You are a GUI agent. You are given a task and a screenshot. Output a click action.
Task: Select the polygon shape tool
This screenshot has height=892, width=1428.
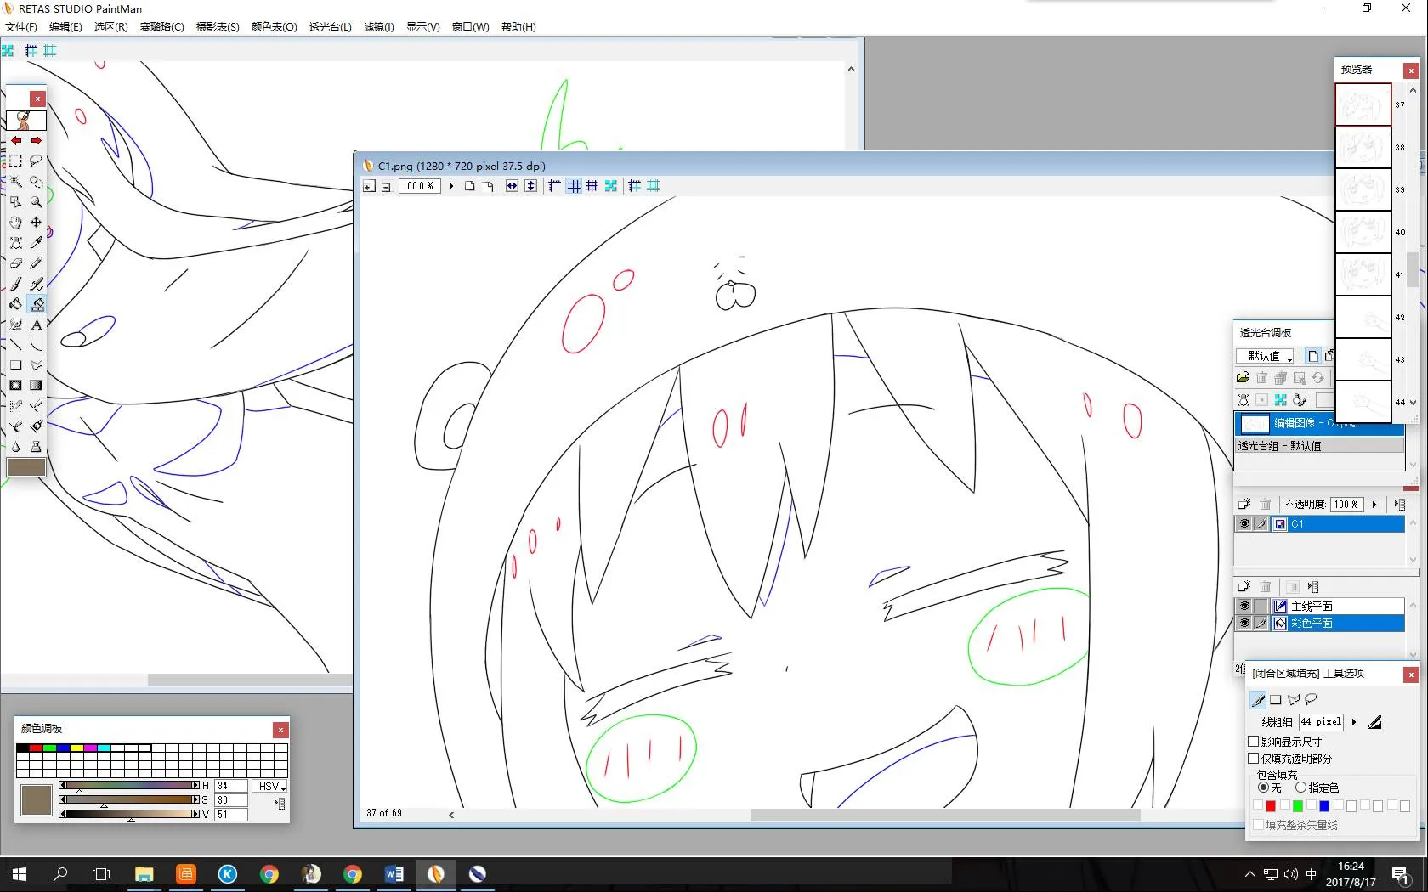(36, 365)
